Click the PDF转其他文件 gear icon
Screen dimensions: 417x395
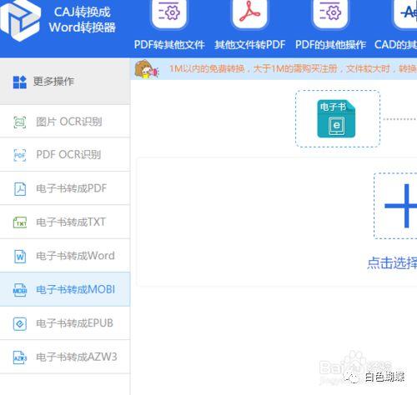pyautogui.click(x=169, y=12)
